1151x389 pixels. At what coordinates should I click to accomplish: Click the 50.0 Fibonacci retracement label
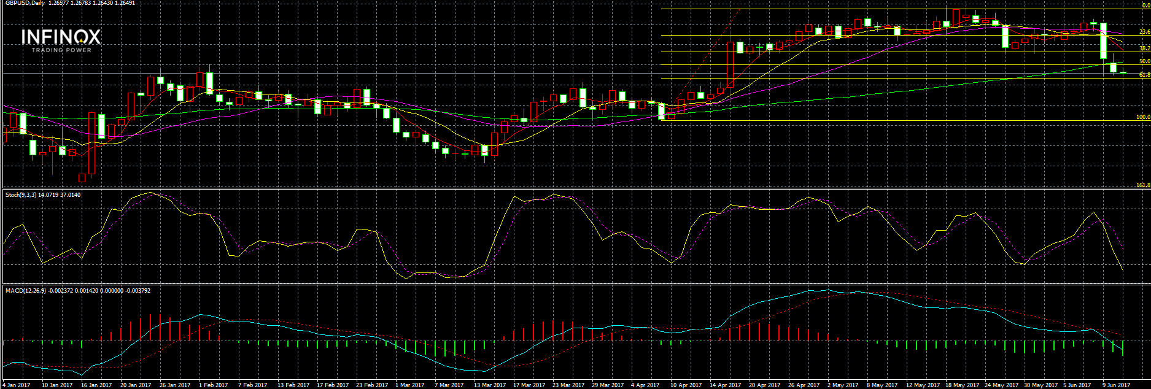point(1144,61)
